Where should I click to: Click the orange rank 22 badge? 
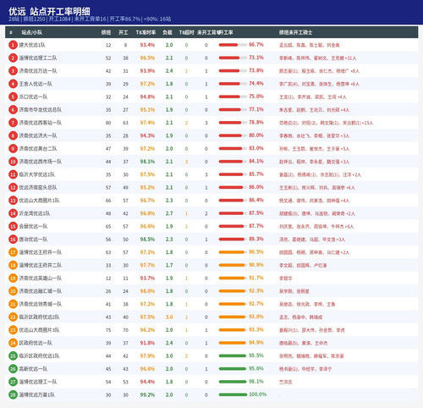(x=13, y=317)
